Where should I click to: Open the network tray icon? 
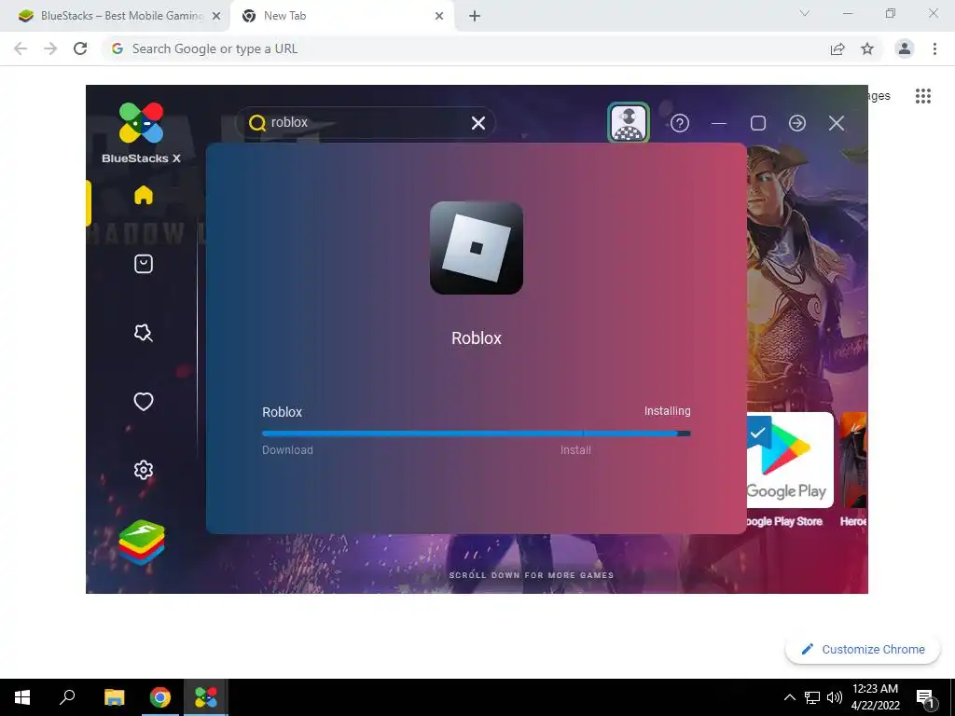(x=812, y=697)
